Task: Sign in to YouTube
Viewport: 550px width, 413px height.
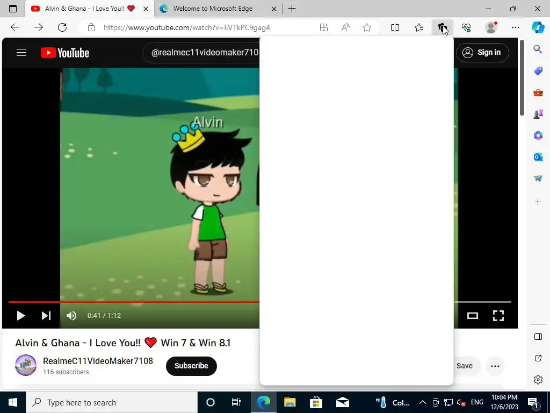Action: [482, 52]
